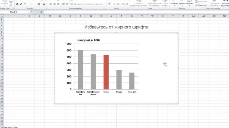Screen dimensions: 229x128
Task: Select the Картофельные чипсы gray bar
Action: [x=93, y=72]
